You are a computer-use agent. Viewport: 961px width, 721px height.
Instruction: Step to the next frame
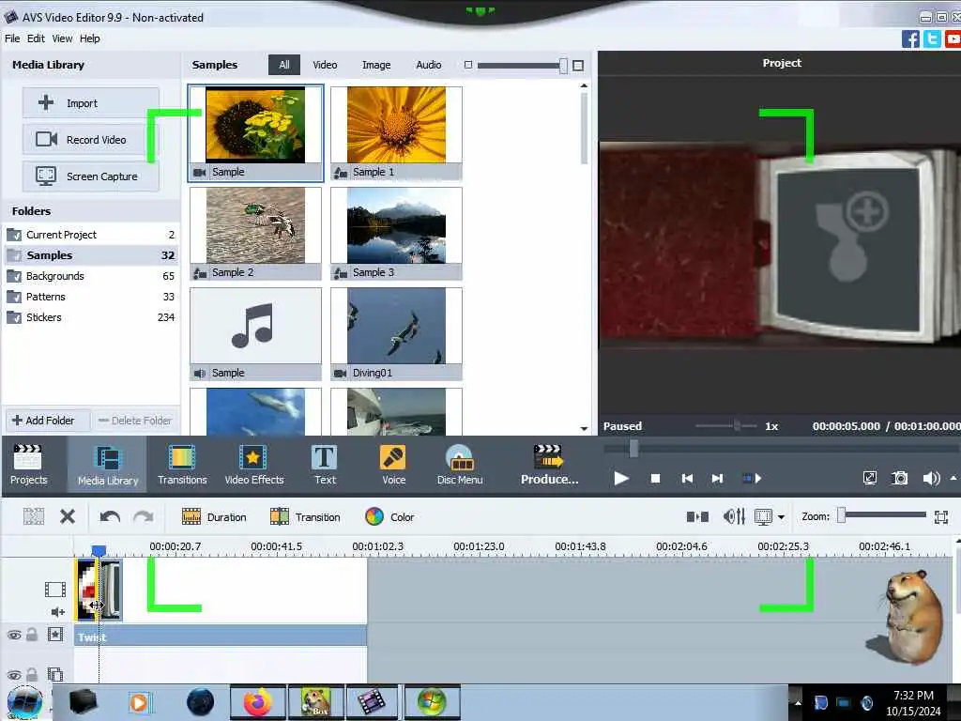coord(717,478)
